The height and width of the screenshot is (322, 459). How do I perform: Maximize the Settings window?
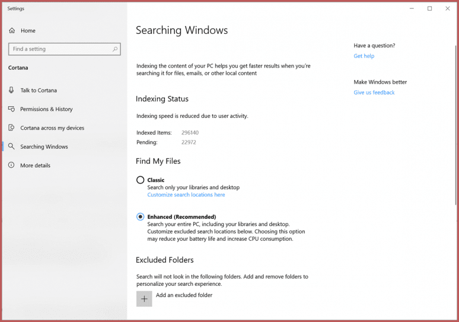click(x=429, y=8)
